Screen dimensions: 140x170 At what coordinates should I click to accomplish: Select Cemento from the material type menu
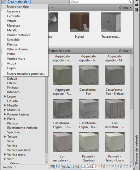pyautogui.click(x=13, y=16)
